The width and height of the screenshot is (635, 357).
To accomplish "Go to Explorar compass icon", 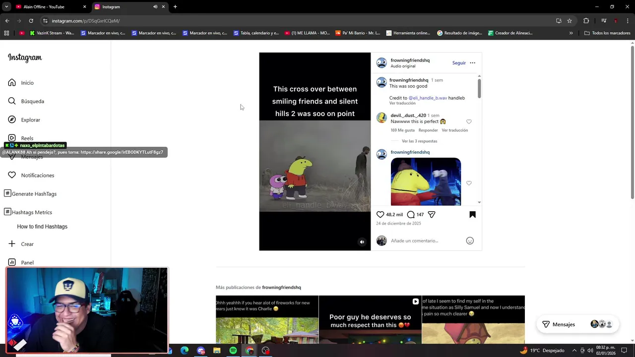I will 12,119.
